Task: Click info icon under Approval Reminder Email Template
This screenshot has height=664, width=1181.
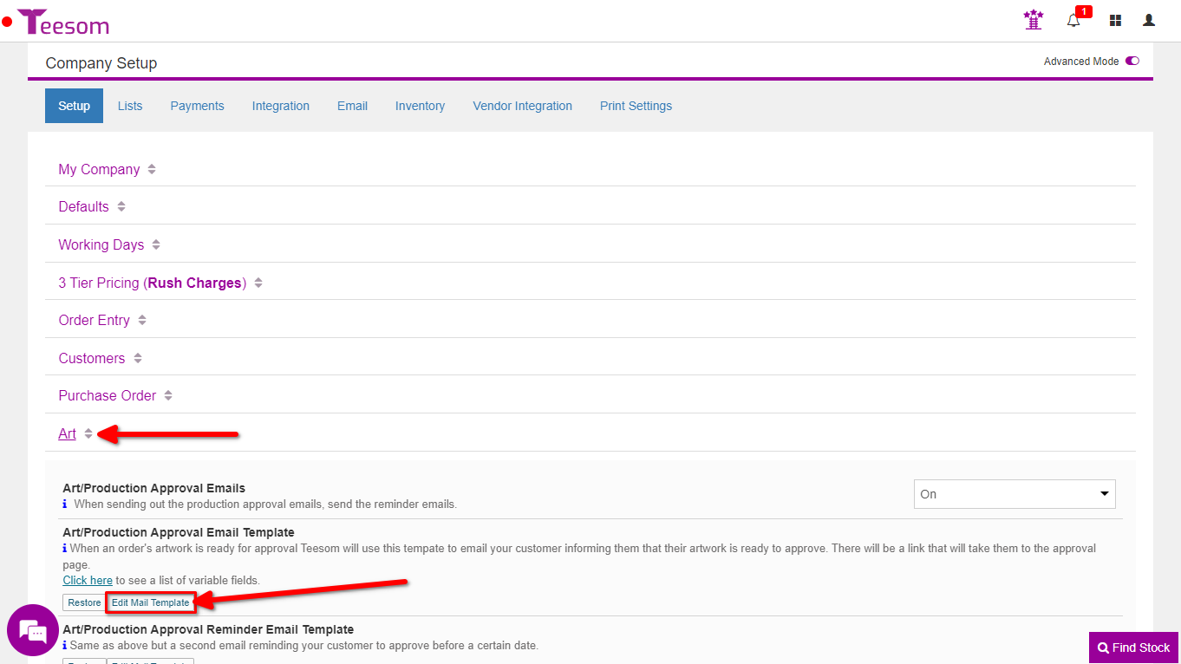Action: 65,645
